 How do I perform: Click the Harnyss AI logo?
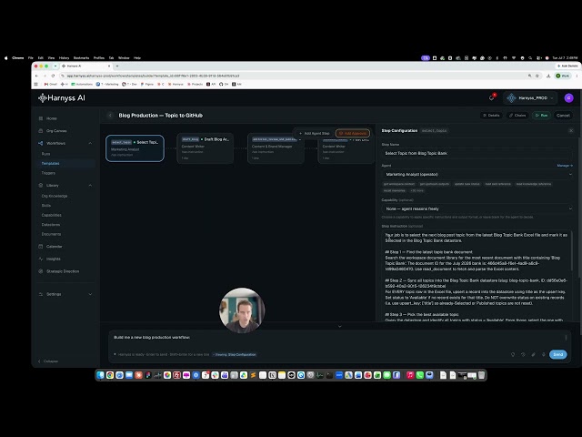coord(62,97)
